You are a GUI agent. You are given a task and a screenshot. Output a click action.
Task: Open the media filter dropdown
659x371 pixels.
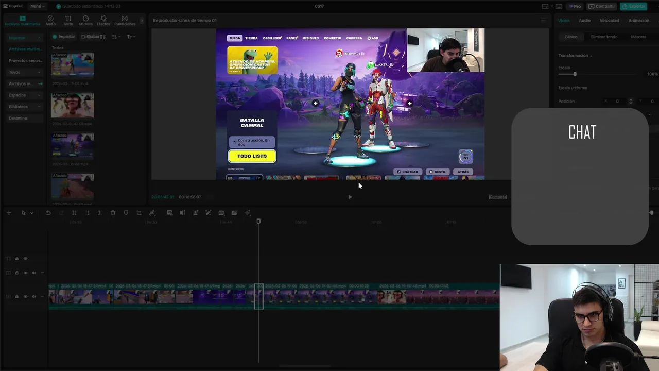pyautogui.click(x=131, y=37)
